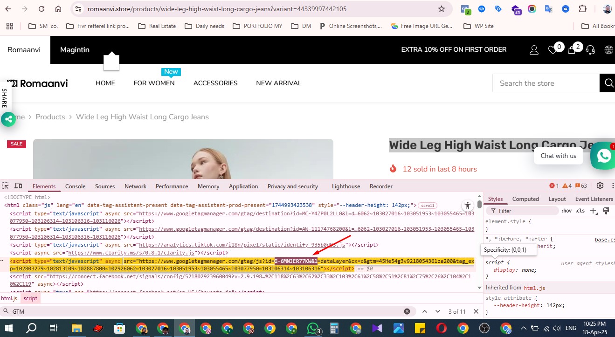Click the store search magnifier button
Image resolution: width=615 pixels, height=337 pixels.
608,83
